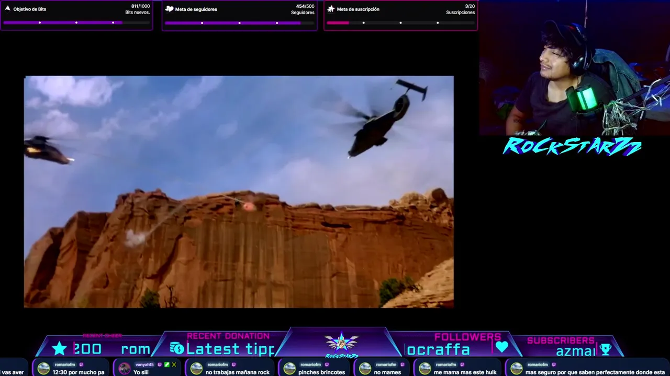This screenshot has height=376, width=670.
Task: Click the 'Objetivo de Bits' title
Action: click(30, 9)
